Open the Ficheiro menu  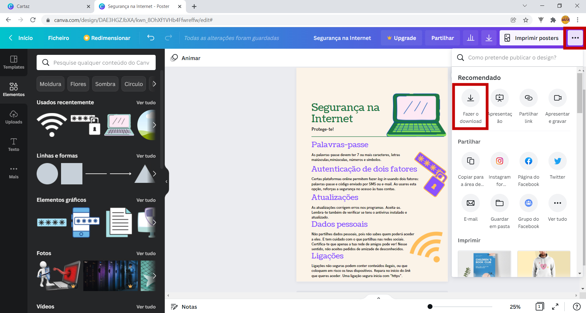(x=58, y=38)
